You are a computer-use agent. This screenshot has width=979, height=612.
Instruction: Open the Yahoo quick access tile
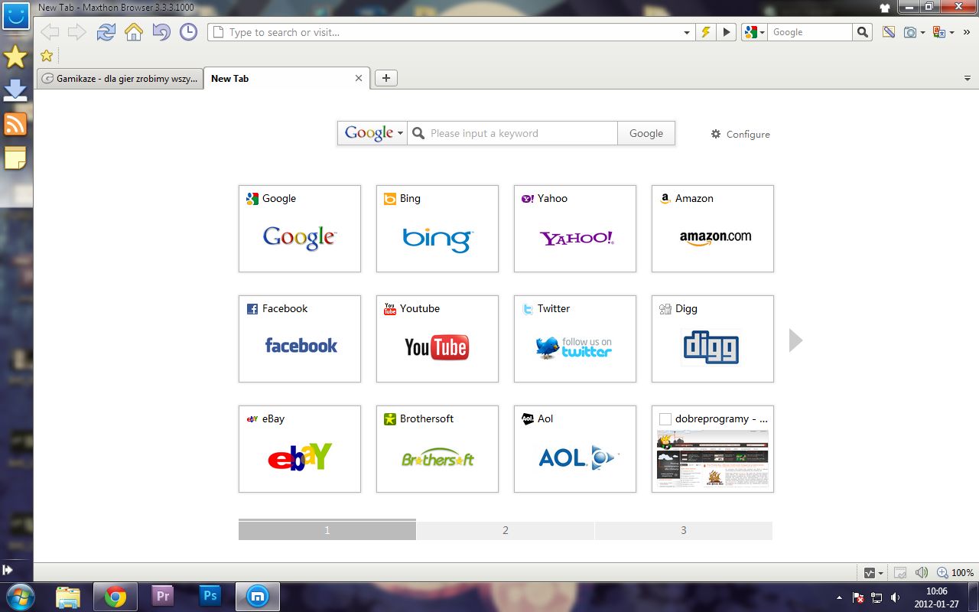pos(575,229)
